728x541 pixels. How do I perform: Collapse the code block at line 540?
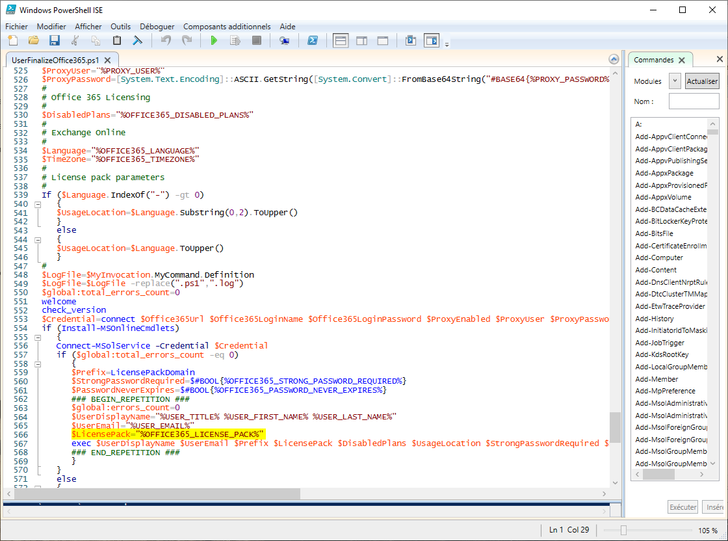coord(38,204)
